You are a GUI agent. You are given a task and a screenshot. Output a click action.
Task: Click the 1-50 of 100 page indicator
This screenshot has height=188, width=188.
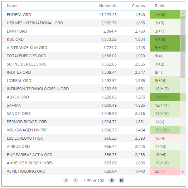click(x=94, y=181)
